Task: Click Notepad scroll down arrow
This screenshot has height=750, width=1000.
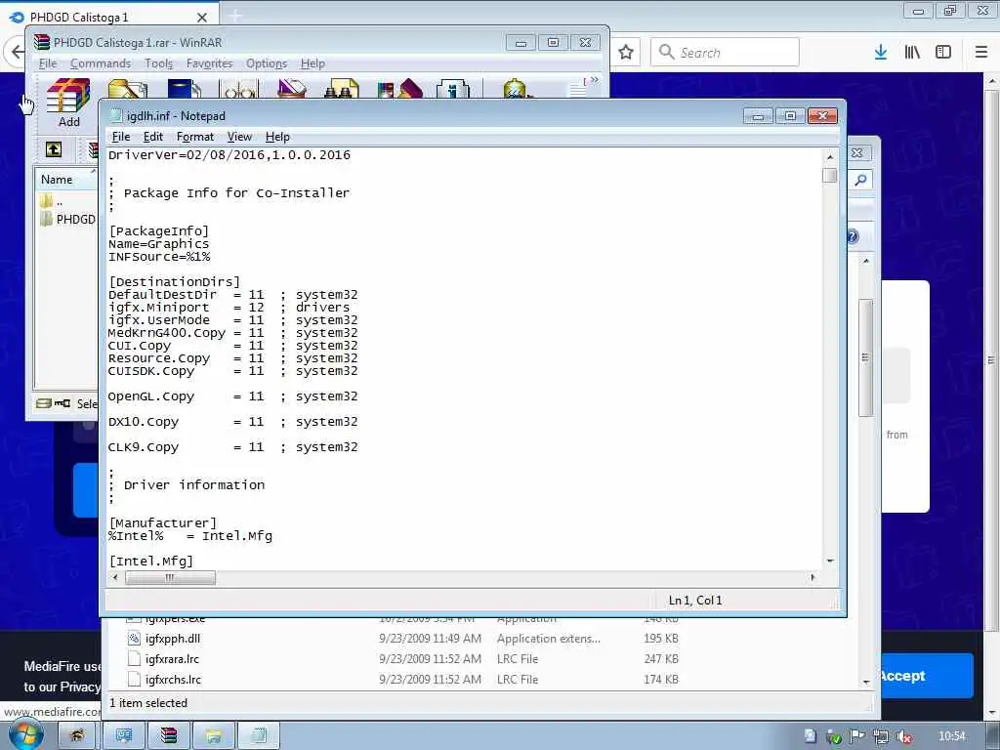Action: pyautogui.click(x=830, y=561)
